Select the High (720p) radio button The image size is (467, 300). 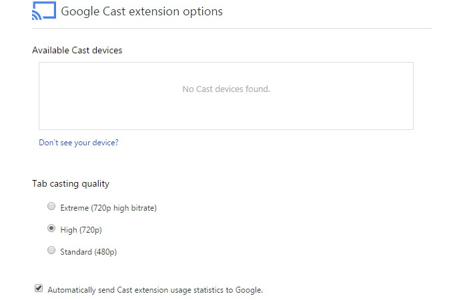51,229
